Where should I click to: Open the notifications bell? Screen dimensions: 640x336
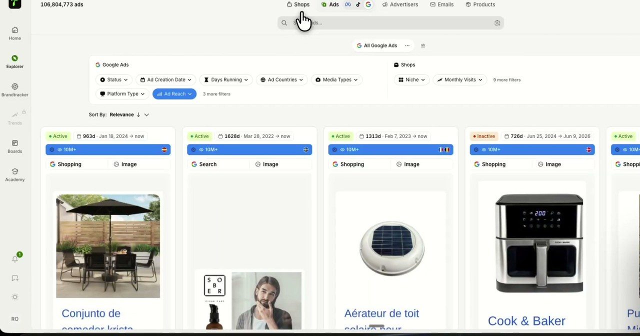coord(15,259)
